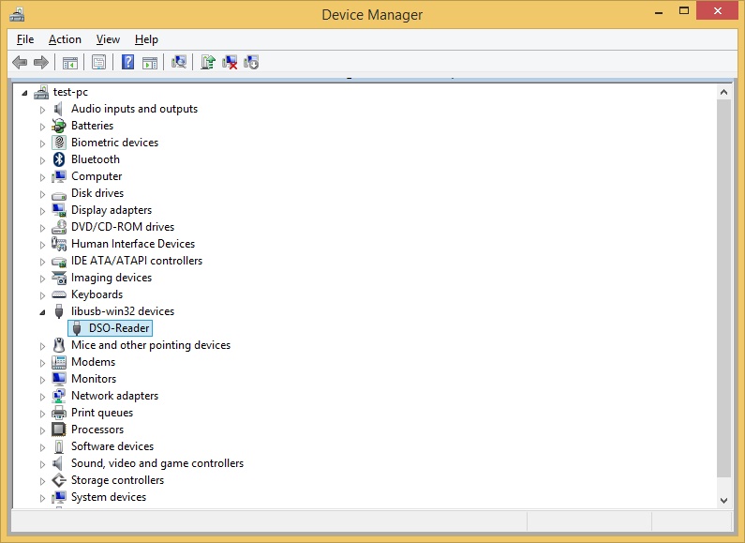Click the Bluetooth category icon
Screen dimensions: 745x543
(59, 159)
